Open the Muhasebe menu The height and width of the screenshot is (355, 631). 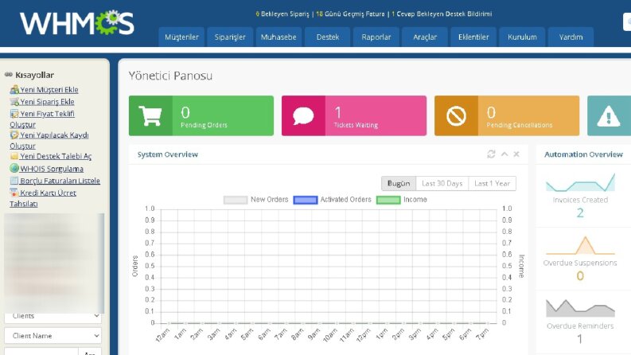[278, 37]
